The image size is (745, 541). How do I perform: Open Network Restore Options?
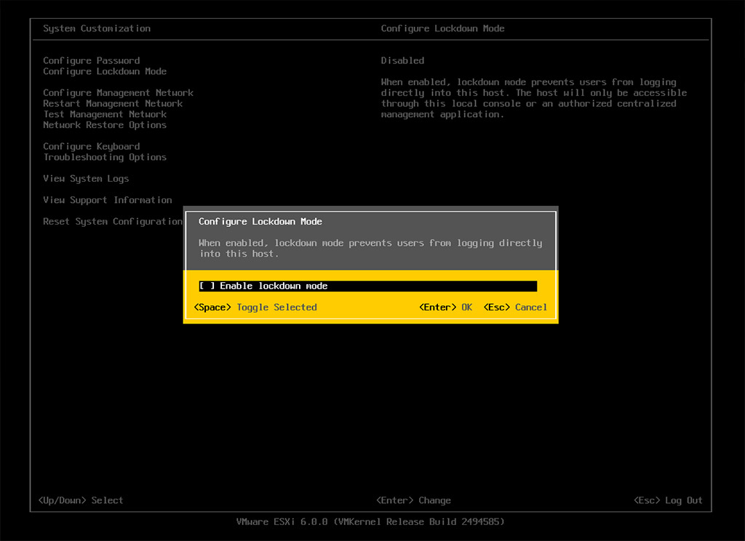[105, 125]
